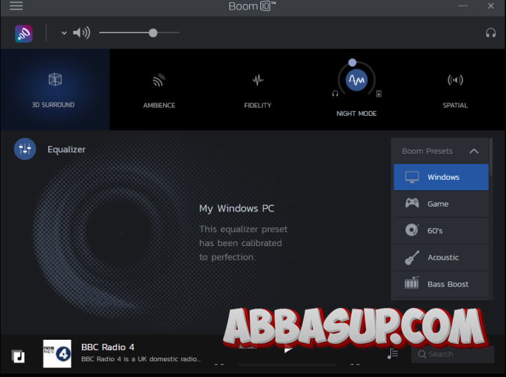Toggle the Ambience effect

[159, 90]
